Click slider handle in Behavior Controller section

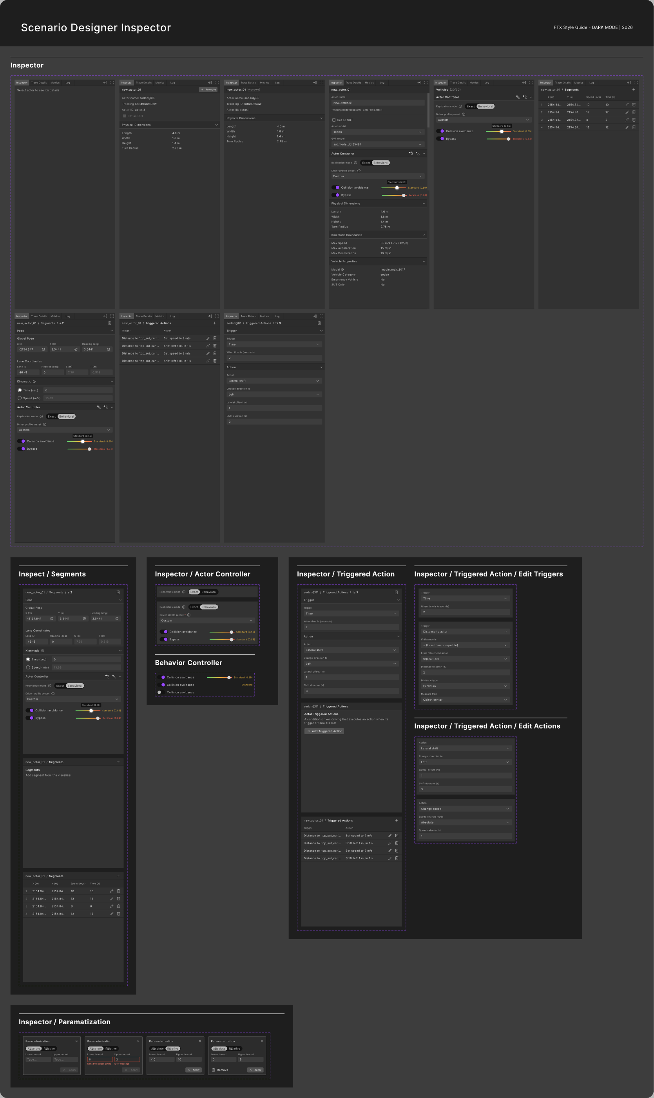[229, 677]
